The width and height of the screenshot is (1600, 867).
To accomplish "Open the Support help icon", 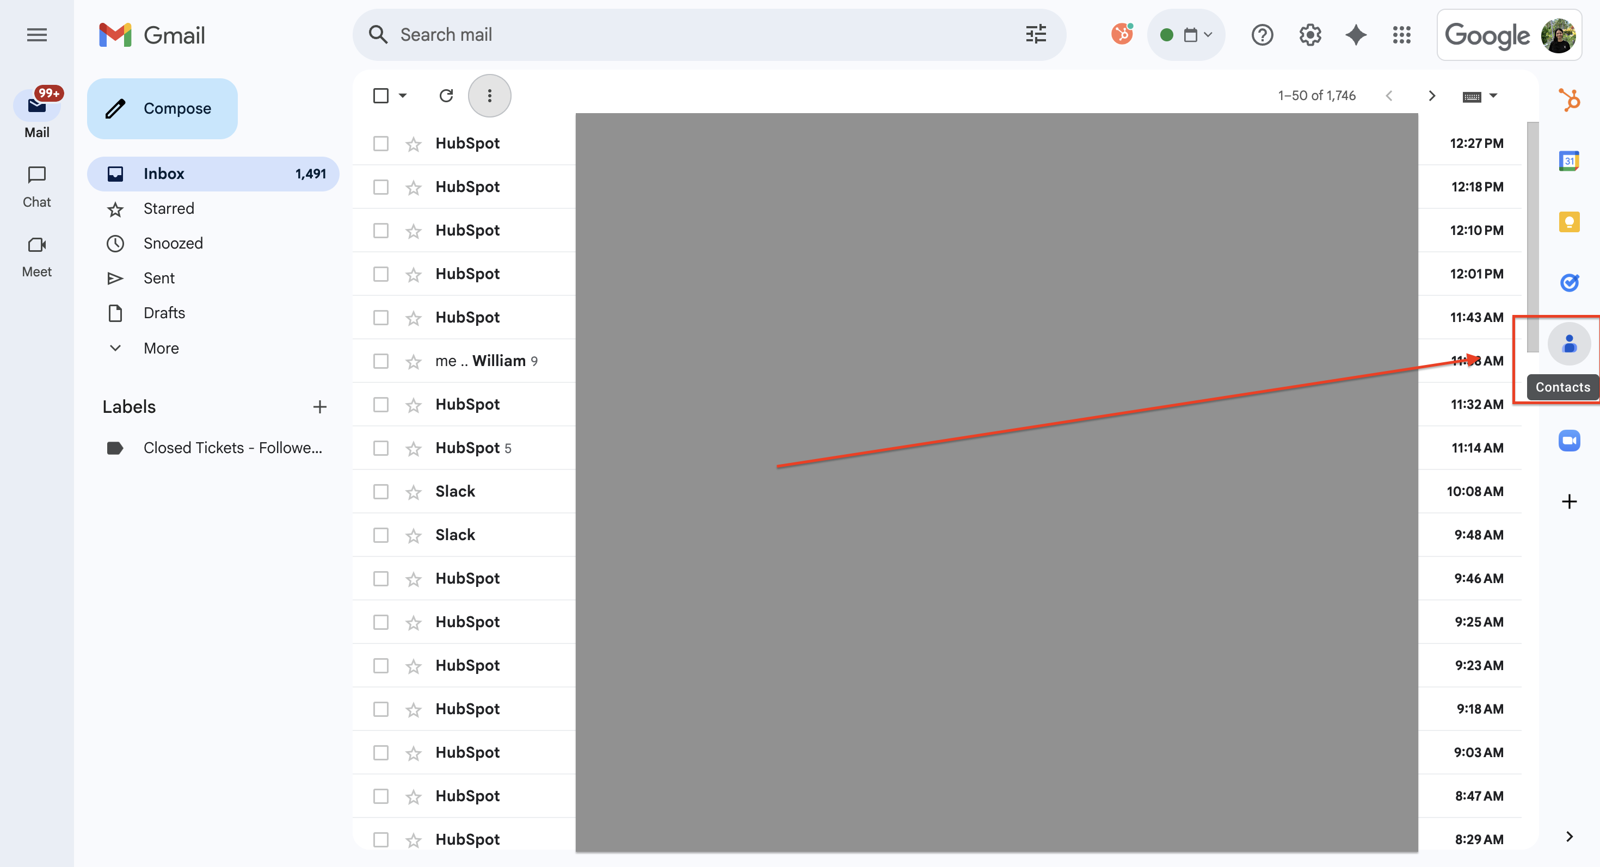I will point(1261,35).
